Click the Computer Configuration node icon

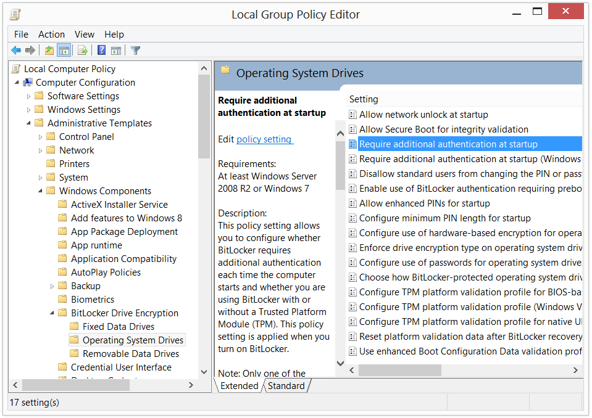pyautogui.click(x=28, y=82)
